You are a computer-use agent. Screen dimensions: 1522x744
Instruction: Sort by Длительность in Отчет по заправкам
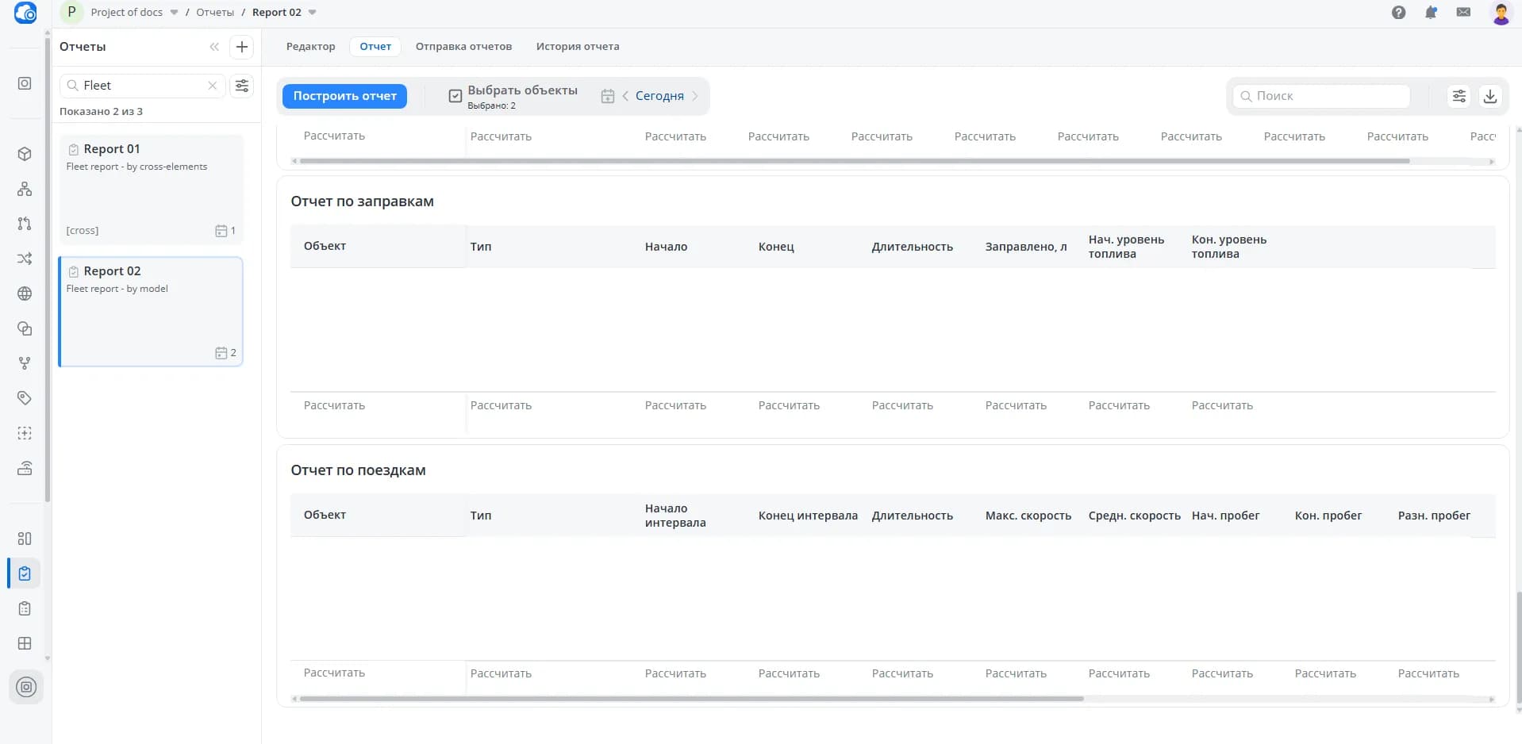[912, 247]
